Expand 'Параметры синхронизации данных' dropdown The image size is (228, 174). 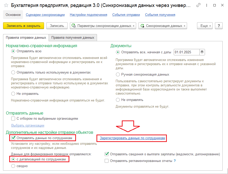[103, 26]
